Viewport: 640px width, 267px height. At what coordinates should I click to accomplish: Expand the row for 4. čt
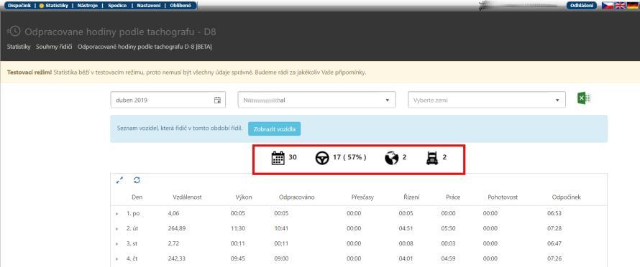pyautogui.click(x=117, y=259)
